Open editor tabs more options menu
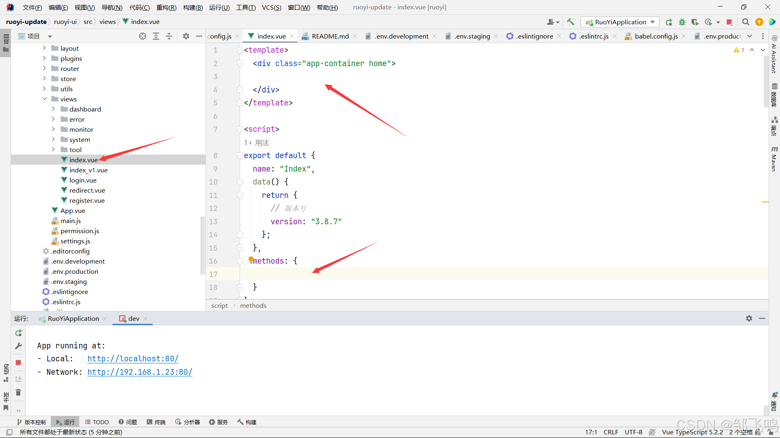Viewport: 780px width, 438px height. click(x=763, y=36)
